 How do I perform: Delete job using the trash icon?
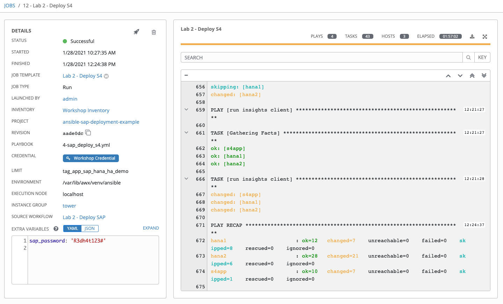pos(154,32)
